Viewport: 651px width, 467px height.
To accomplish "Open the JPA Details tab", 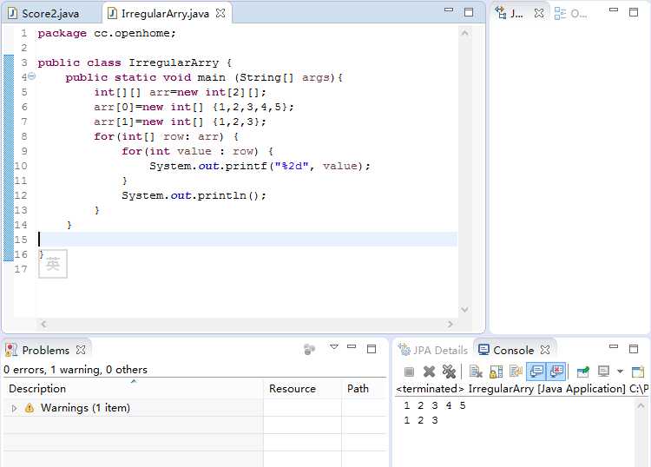I will (x=433, y=351).
